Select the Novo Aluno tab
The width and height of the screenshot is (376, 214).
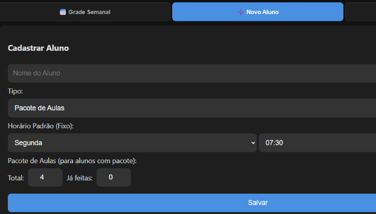258,12
